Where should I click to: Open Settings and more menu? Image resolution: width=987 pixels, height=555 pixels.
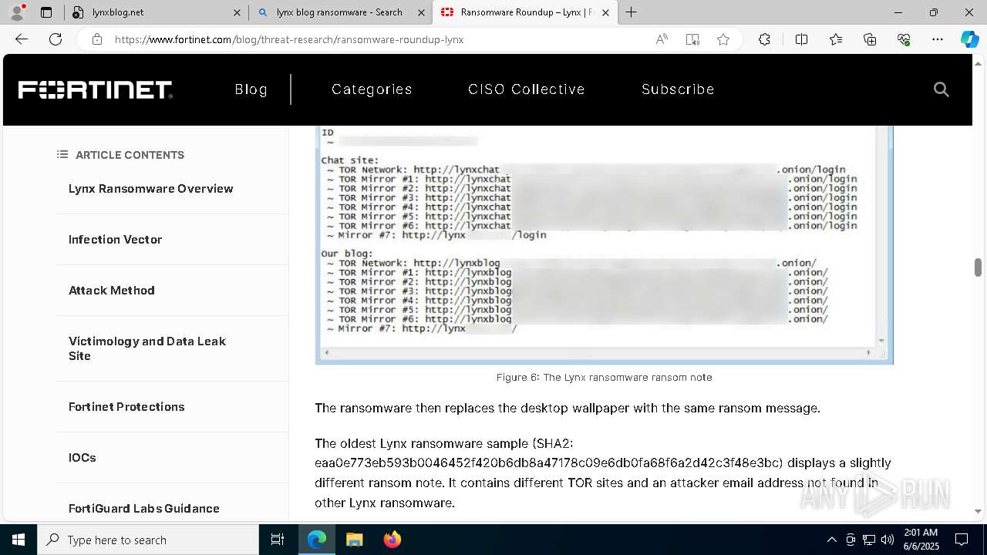[x=938, y=39]
